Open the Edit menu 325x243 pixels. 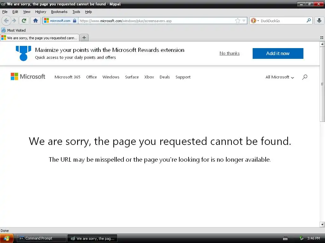point(15,12)
